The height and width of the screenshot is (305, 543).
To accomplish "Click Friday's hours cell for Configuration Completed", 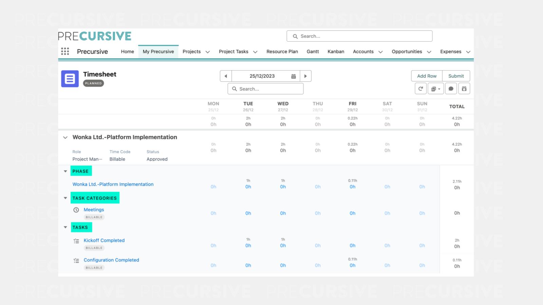I will (353, 265).
